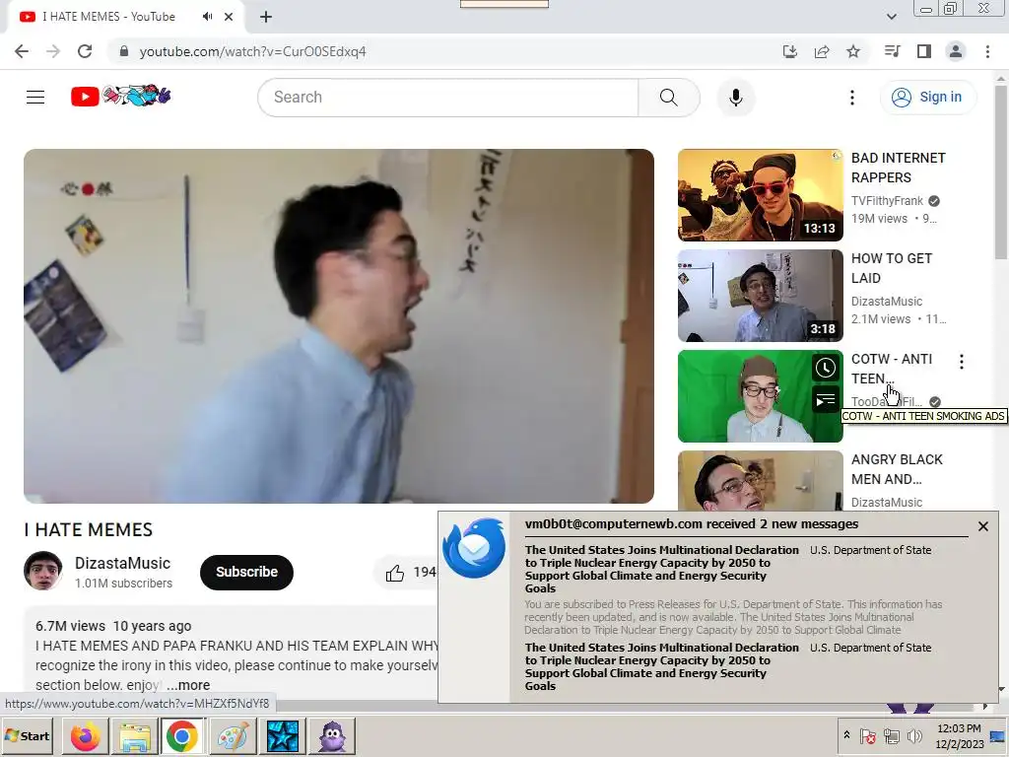Open COTW - ANTI TEEN video title
This screenshot has width=1009, height=757.
[x=891, y=369]
